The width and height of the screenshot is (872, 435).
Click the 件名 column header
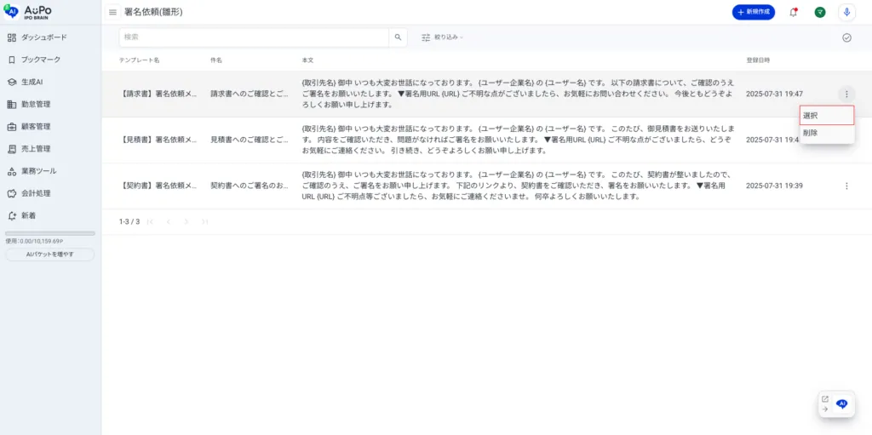pos(216,60)
